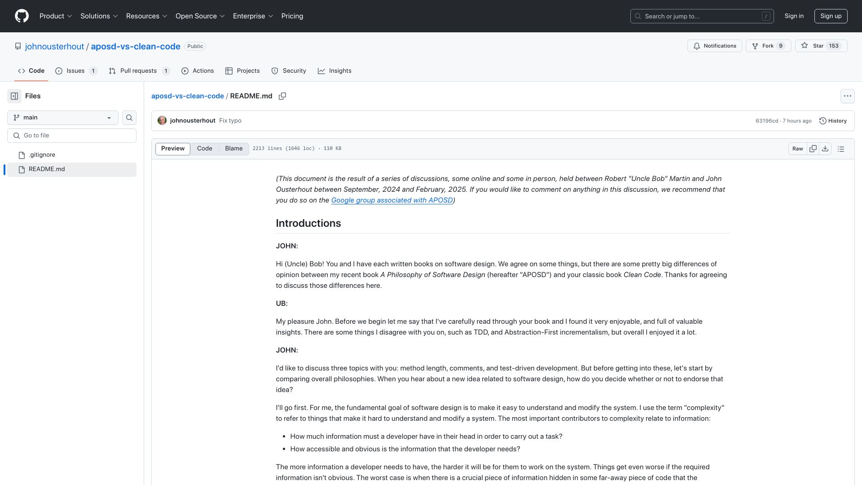Select the Code repository tab

(x=31, y=71)
